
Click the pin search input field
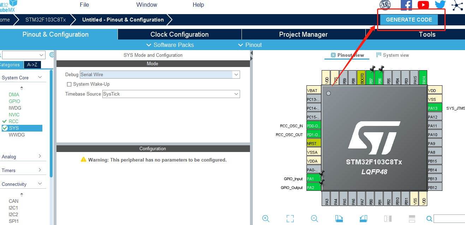click(449, 219)
